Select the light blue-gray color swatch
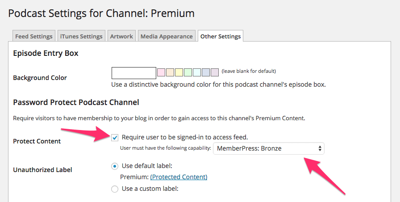 point(206,72)
